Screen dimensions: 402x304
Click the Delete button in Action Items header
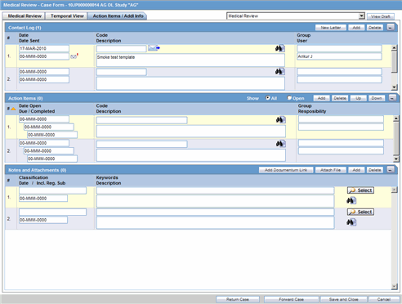pyautogui.click(x=340, y=98)
